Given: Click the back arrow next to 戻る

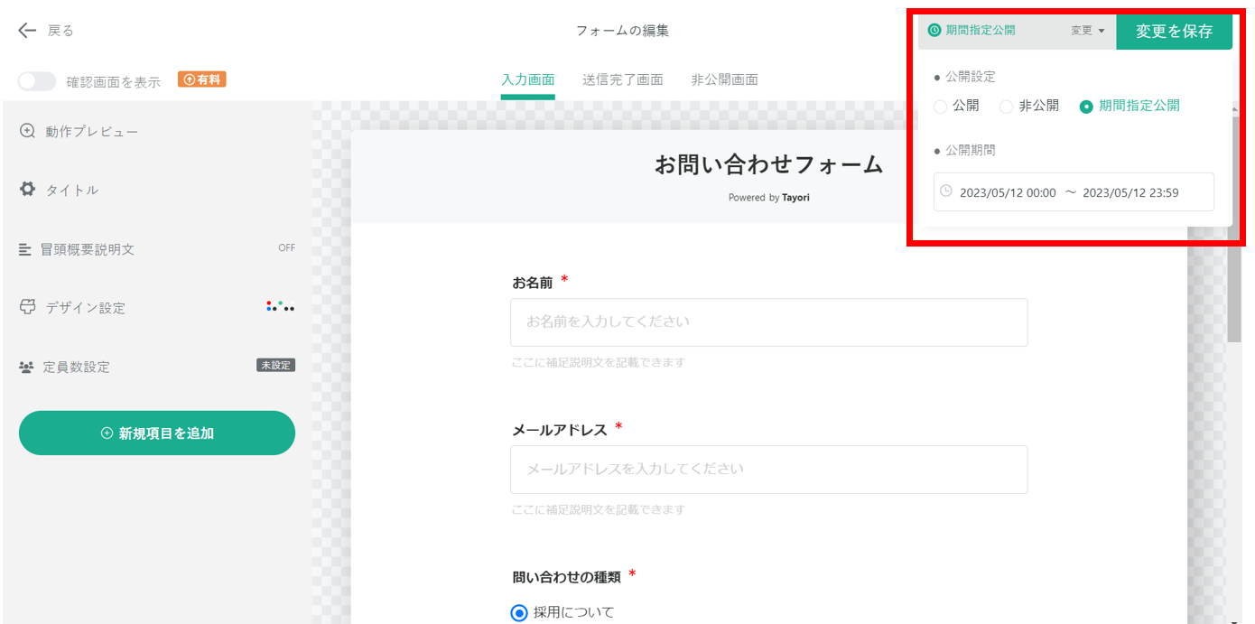Looking at the screenshot, I should click(26, 30).
